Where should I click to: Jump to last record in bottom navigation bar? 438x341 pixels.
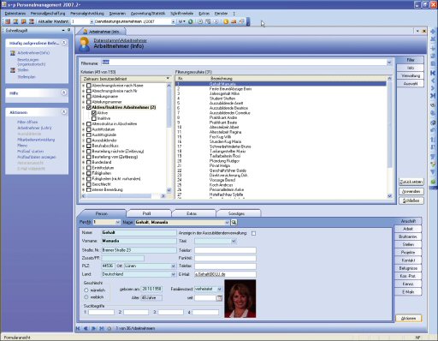pos(101,328)
